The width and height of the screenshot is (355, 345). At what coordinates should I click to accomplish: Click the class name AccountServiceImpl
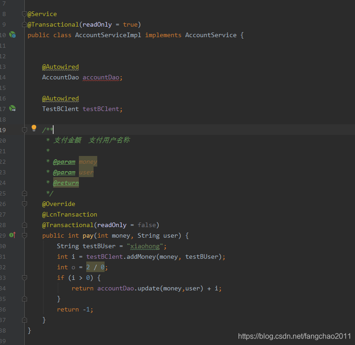click(x=108, y=35)
